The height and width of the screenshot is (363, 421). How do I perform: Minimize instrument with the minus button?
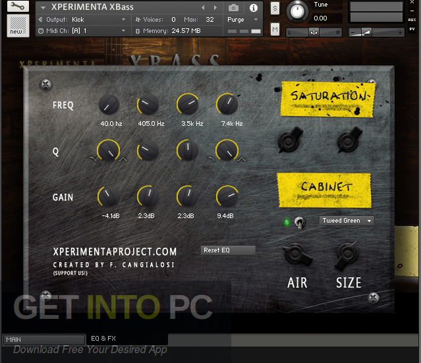point(412,11)
